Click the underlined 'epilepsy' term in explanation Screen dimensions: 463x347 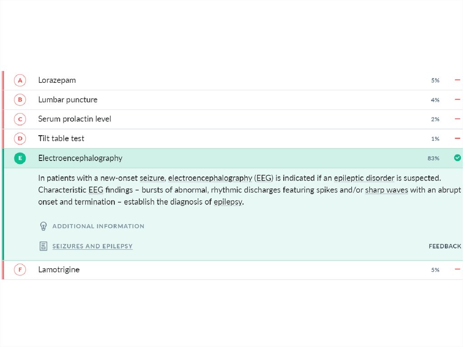click(x=228, y=202)
